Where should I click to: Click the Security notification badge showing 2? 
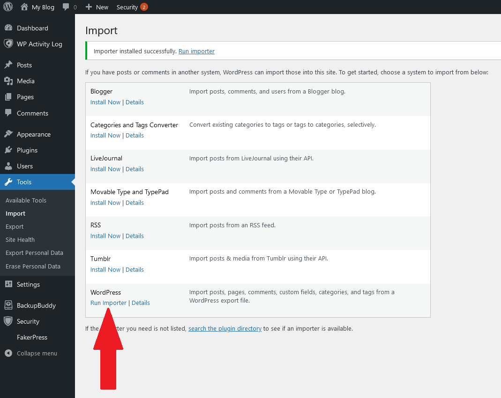point(144,7)
